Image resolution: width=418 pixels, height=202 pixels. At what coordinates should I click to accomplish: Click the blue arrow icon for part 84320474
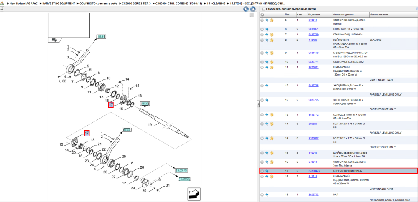(x=267, y=171)
